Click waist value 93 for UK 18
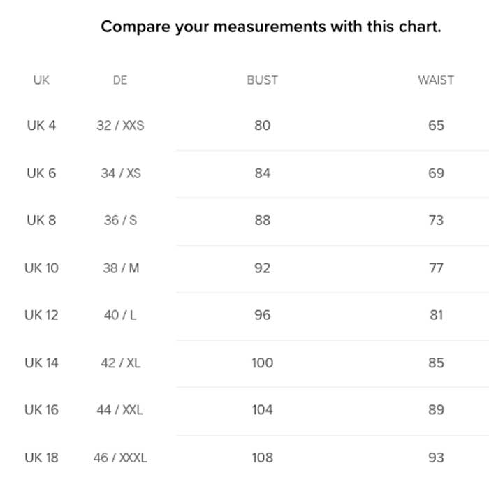 436,458
